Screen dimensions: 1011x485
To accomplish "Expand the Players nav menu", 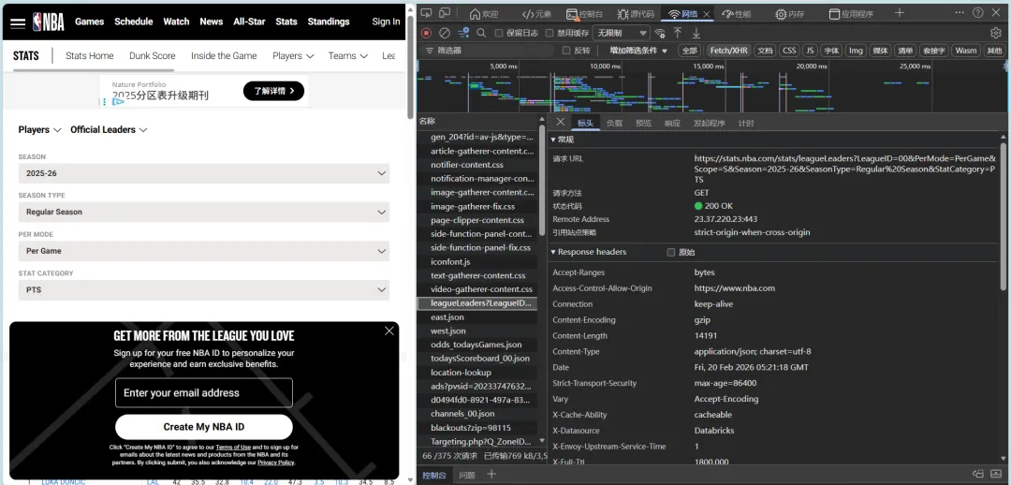I will (293, 56).
